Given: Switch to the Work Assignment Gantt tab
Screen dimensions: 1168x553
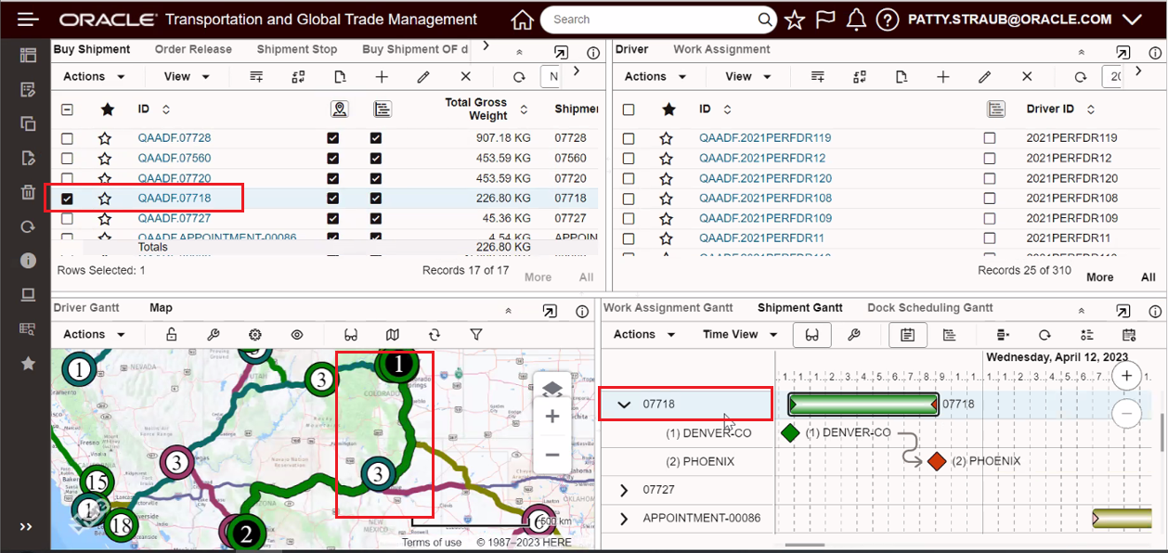Looking at the screenshot, I should click(668, 308).
